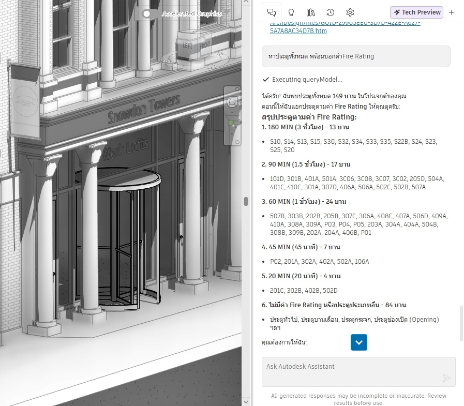Expand the zoom options dropdown arrow
Screen dimensions: 464x406
(232, 134)
